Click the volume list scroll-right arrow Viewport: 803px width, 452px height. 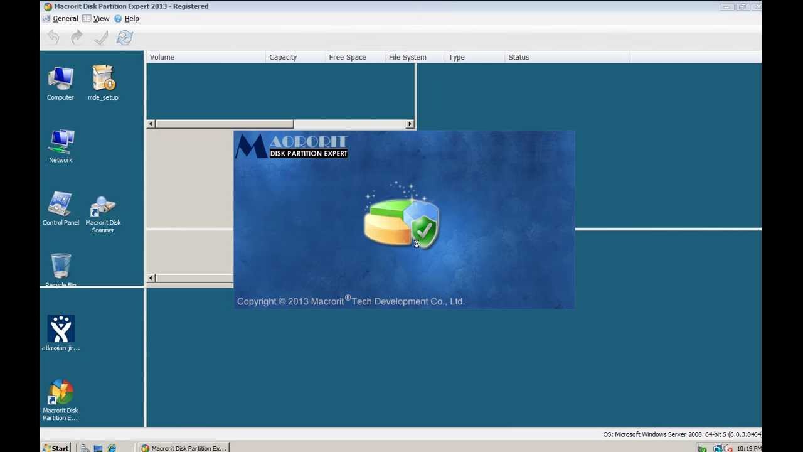coord(410,124)
